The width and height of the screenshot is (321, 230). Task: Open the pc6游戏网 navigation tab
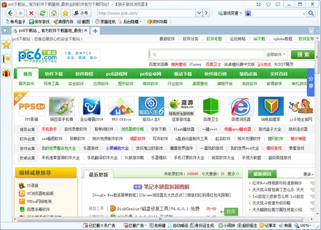point(117,74)
